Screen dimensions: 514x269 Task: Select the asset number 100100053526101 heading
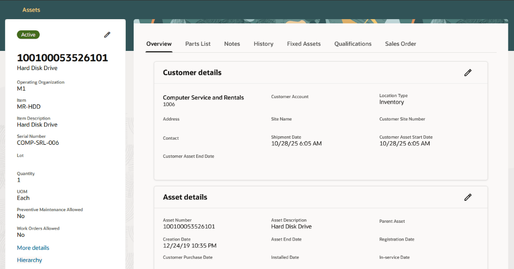[x=62, y=58]
